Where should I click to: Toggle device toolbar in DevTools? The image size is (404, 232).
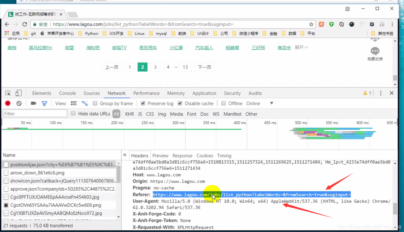18,93
